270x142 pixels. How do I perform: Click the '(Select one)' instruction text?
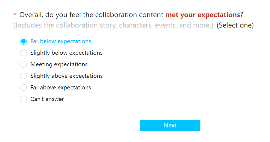(x=235, y=25)
